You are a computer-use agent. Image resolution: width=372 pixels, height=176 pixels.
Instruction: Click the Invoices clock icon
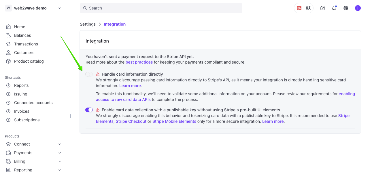tap(8, 111)
